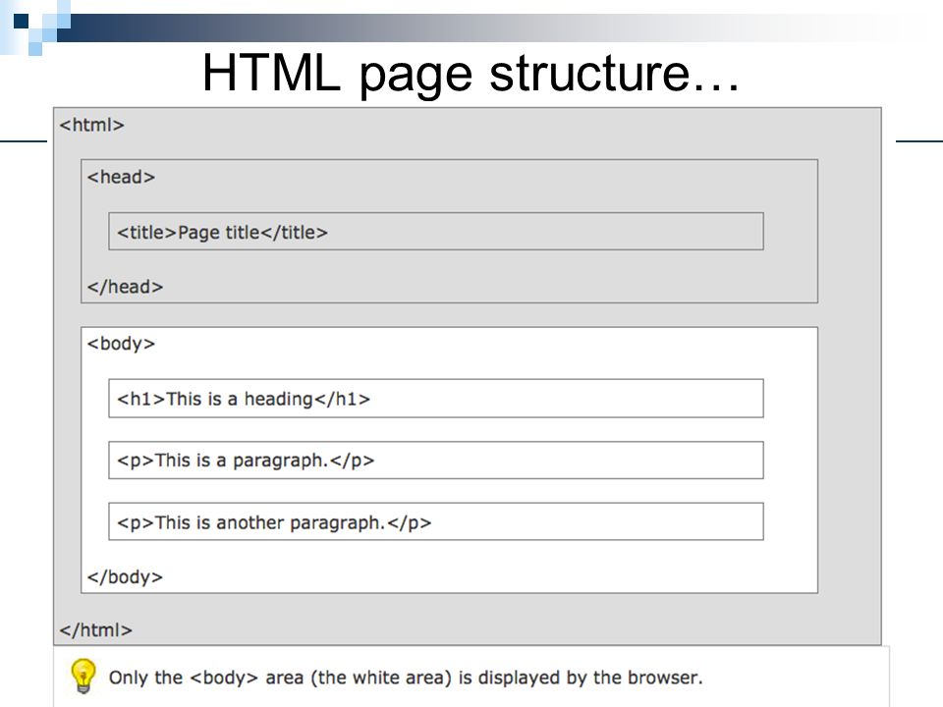Click empty gray area of html box

coord(849,373)
